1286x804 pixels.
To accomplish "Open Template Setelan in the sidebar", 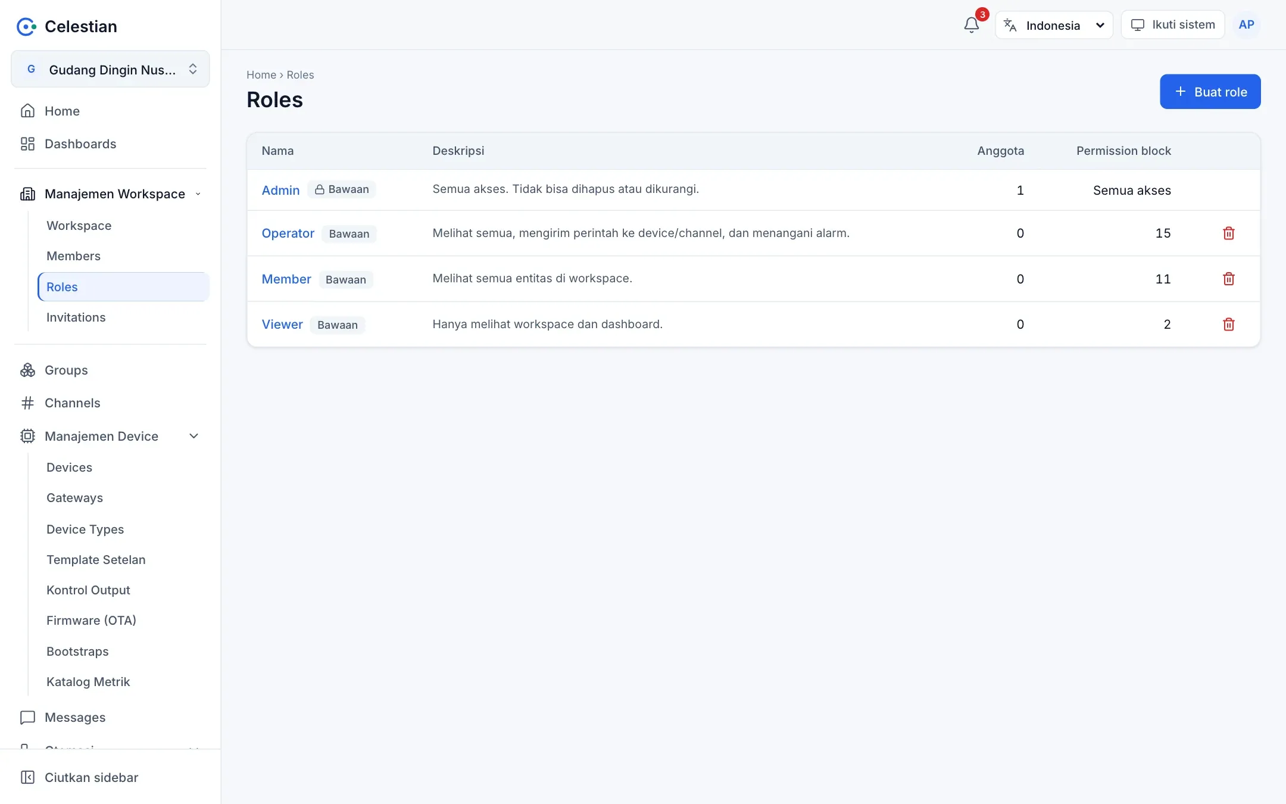I will pyautogui.click(x=96, y=560).
